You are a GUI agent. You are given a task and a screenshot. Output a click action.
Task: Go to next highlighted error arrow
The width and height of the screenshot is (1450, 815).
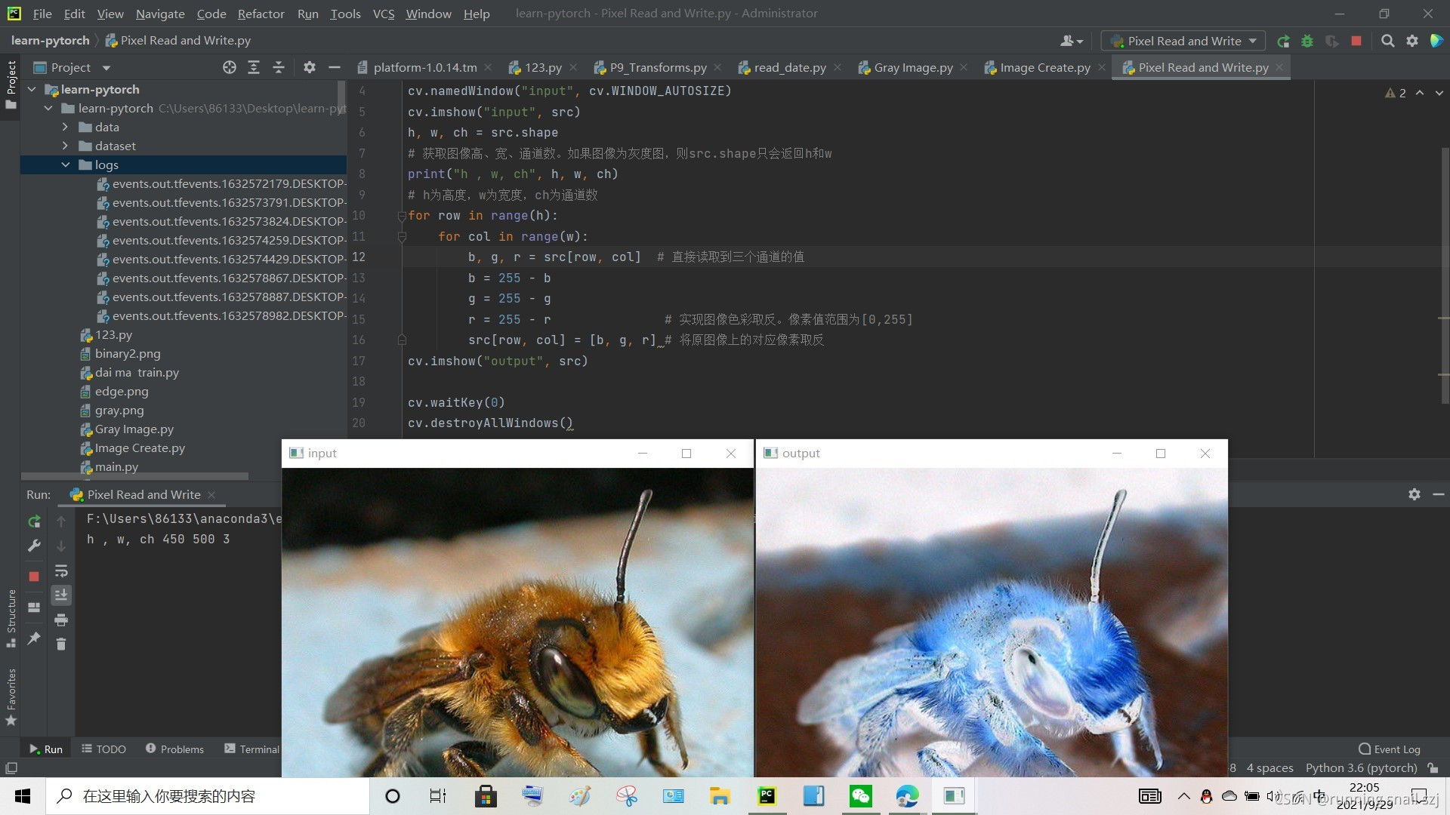pos(1439,93)
